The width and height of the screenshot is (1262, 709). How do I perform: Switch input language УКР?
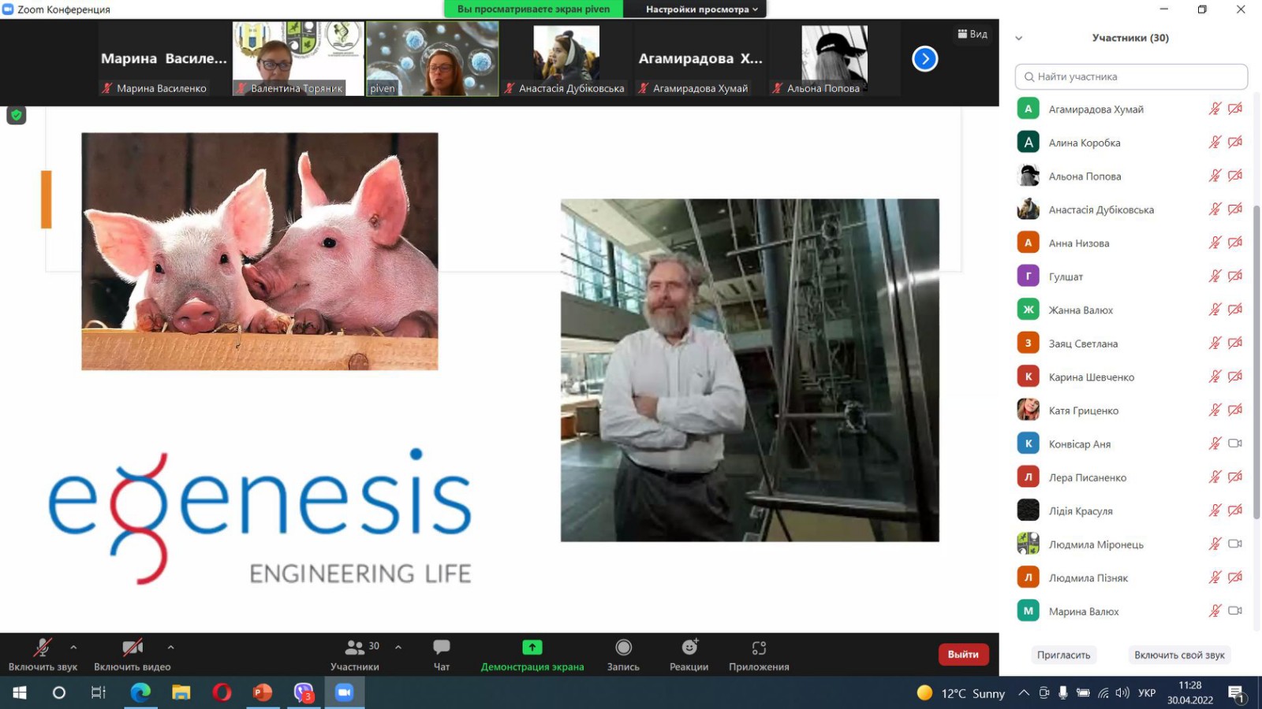point(1147,692)
